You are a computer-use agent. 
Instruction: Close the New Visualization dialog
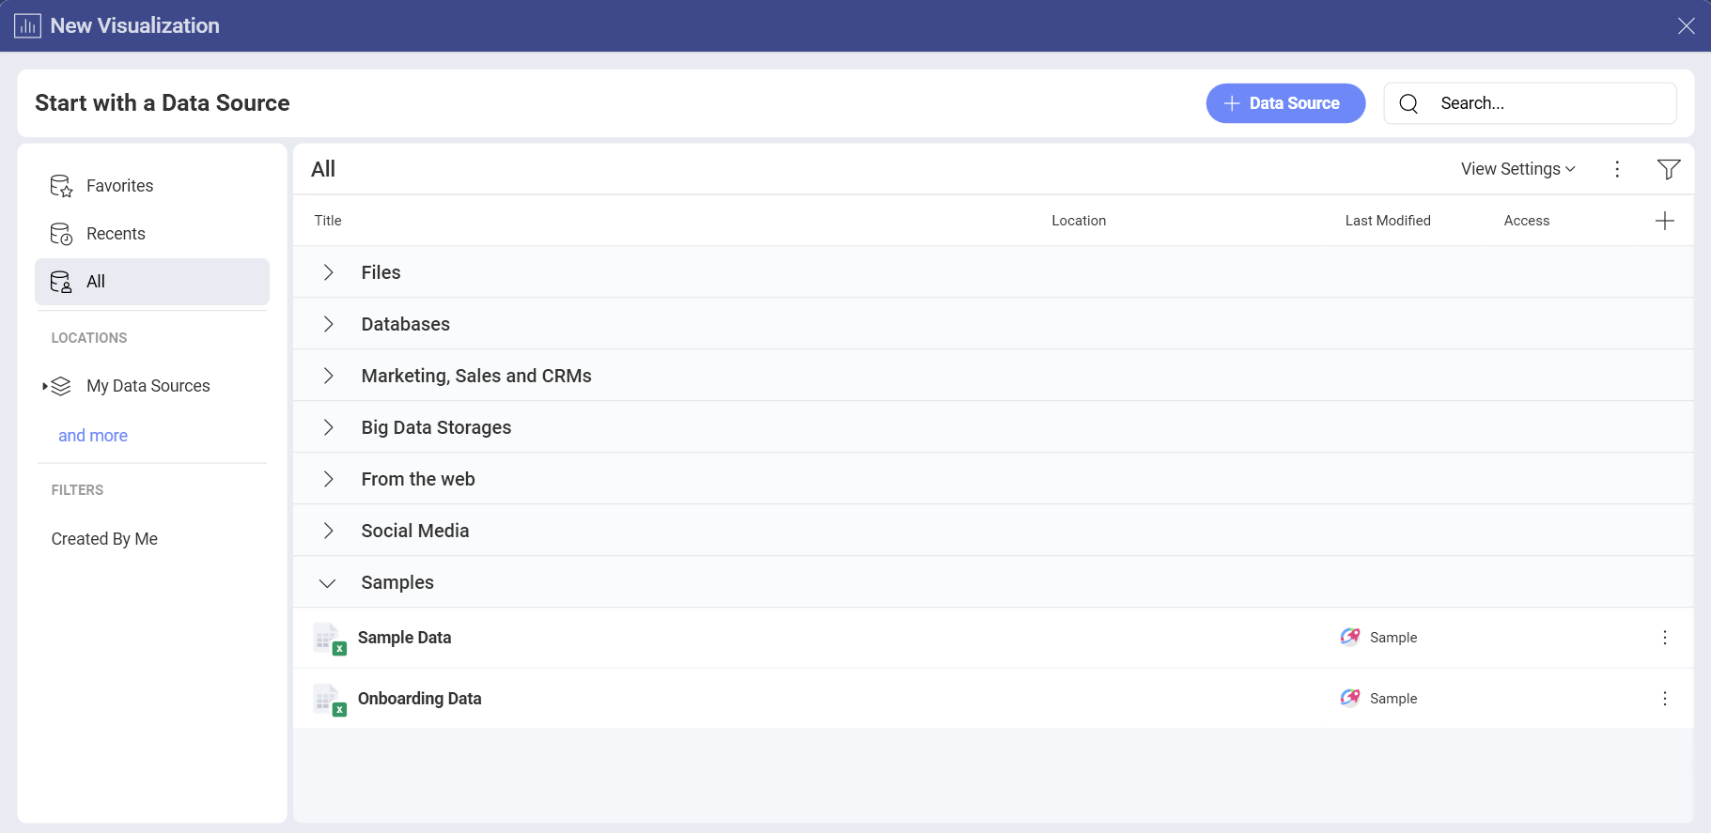point(1687,26)
